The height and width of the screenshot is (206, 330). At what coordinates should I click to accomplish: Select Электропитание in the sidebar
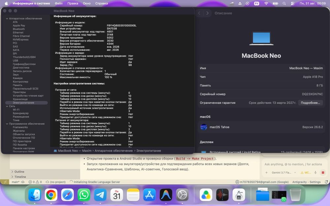tap(26, 103)
